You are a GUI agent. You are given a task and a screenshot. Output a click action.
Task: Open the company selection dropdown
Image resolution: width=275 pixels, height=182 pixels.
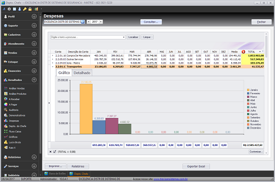tap(83, 22)
